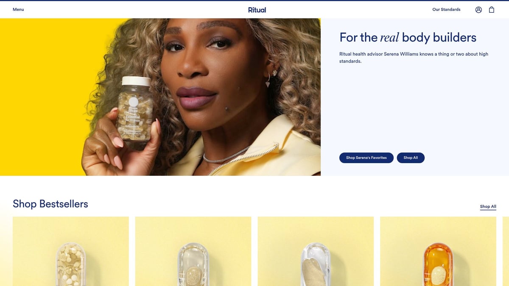The width and height of the screenshot is (509, 286).
Task: Click the Serena Williams hero image
Action: point(160,97)
